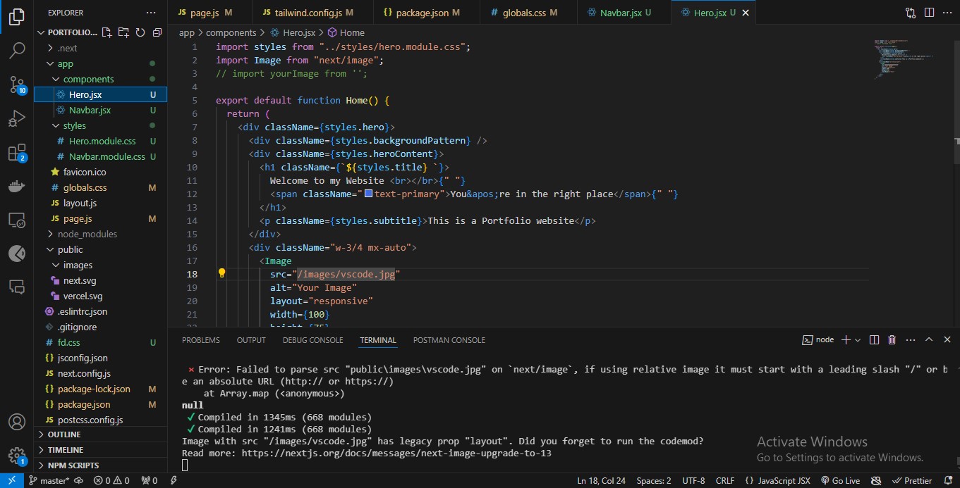
Task: Expand the TIMELINE section
Action: tap(100, 450)
